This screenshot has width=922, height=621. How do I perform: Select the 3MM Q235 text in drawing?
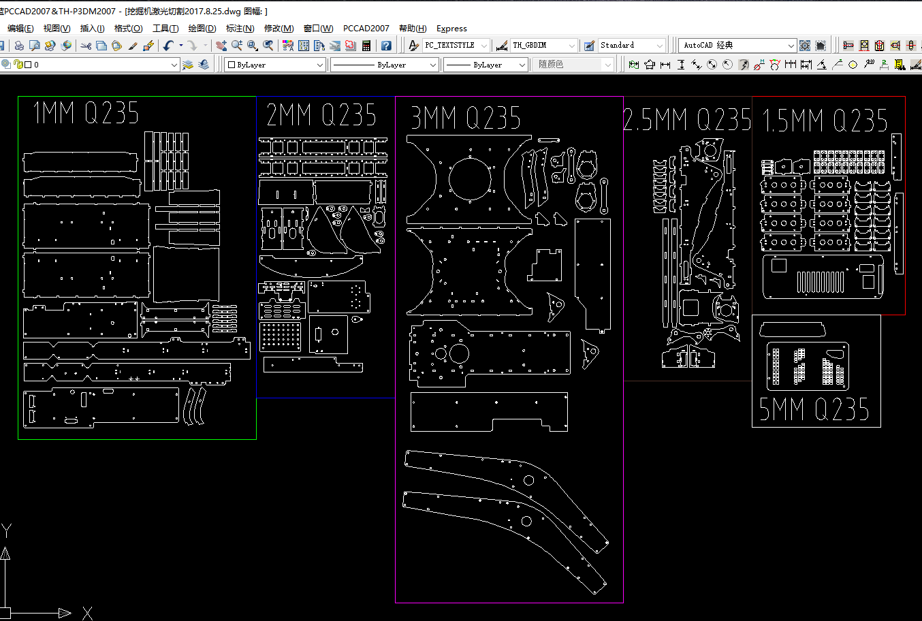pyautogui.click(x=465, y=118)
